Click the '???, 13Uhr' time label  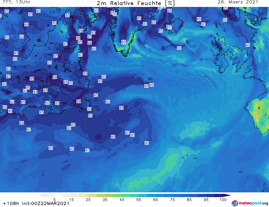[x=17, y=2]
